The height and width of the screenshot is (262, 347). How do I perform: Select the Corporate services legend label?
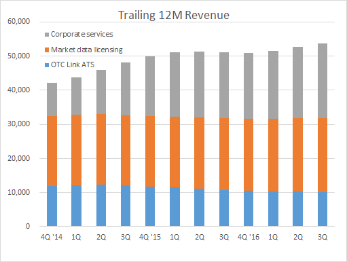pyautogui.click(x=81, y=34)
